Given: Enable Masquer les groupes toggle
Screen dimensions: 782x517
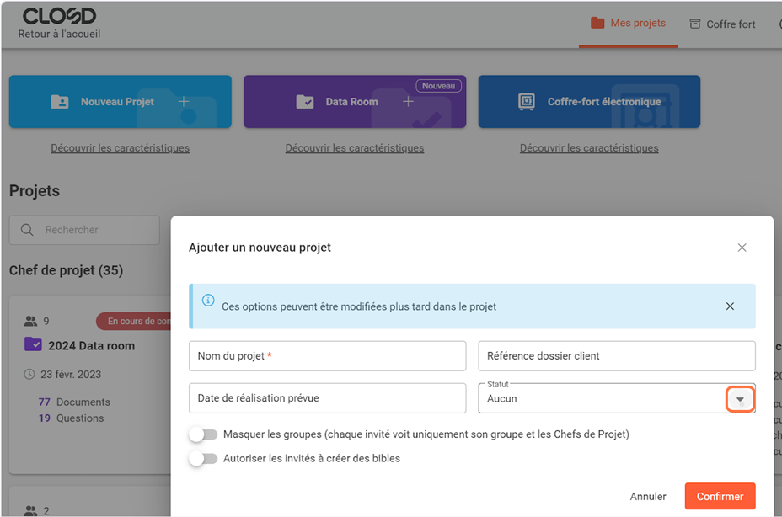Looking at the screenshot, I should 203,434.
